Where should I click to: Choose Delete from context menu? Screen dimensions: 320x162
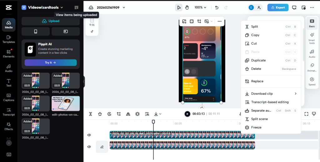(271, 69)
